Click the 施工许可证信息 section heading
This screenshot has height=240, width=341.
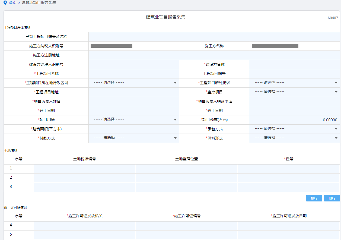click(x=15, y=208)
